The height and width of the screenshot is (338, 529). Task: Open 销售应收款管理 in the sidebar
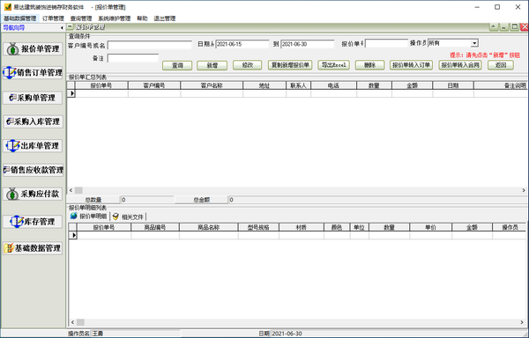pyautogui.click(x=33, y=170)
